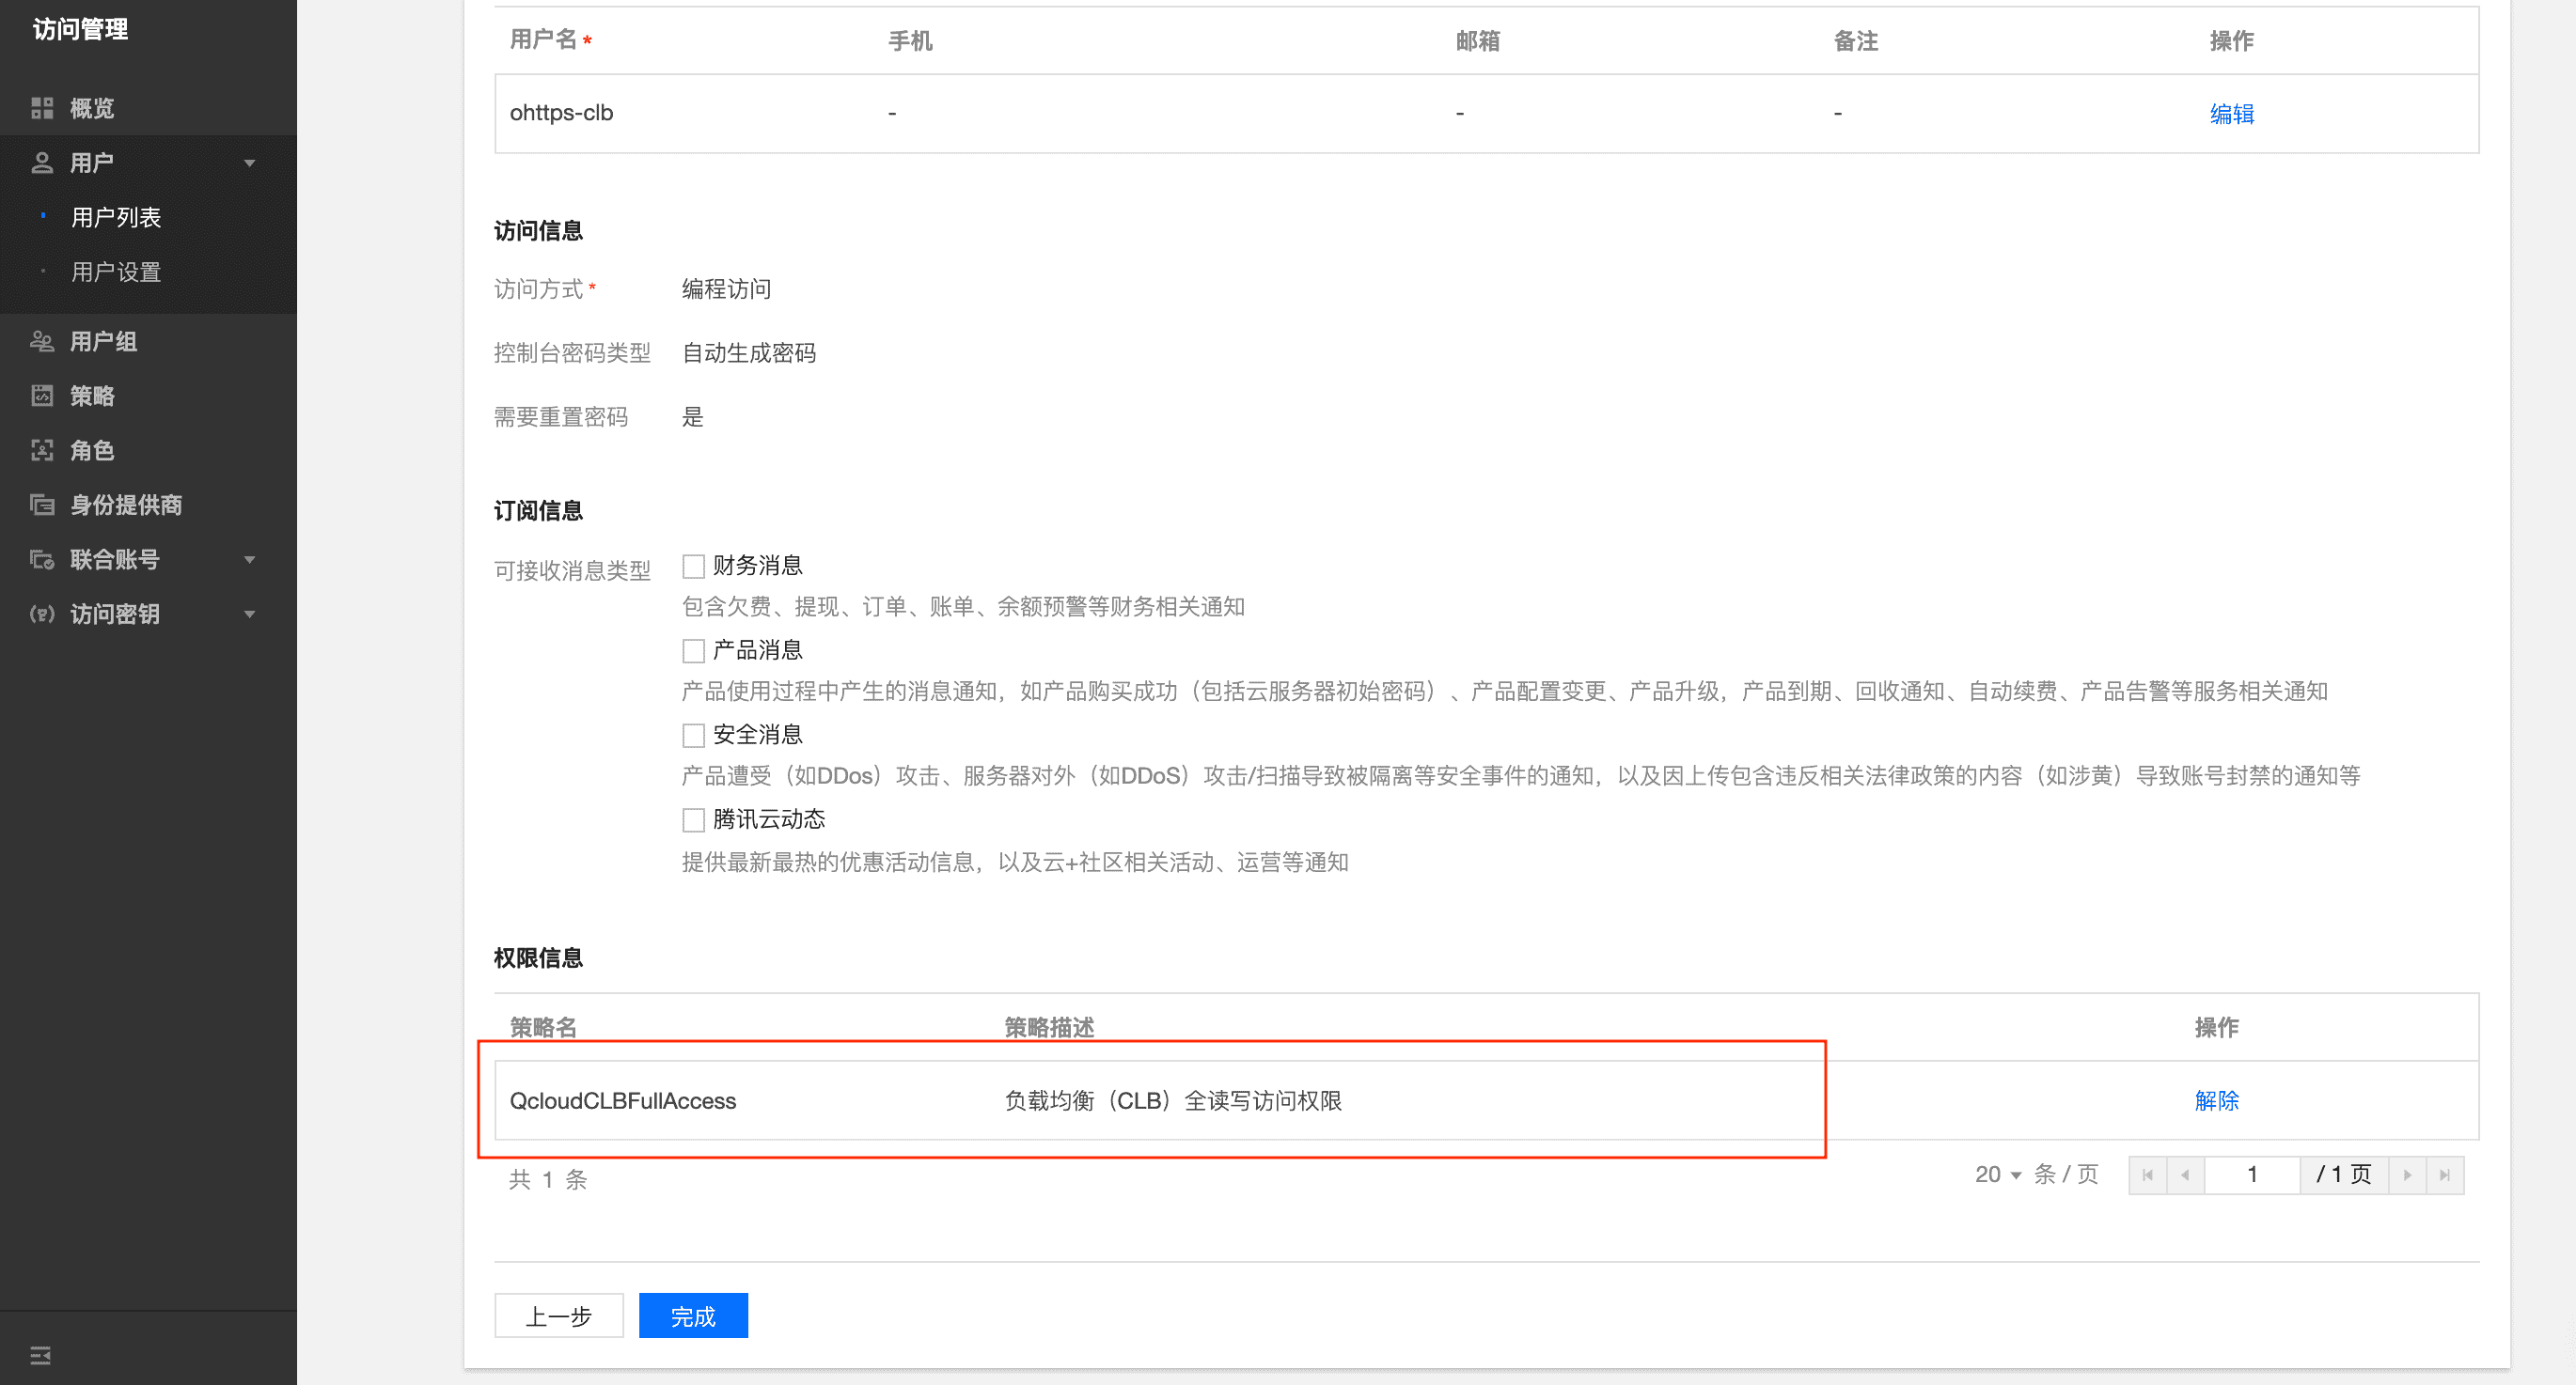Go to previous page of policy table
2576x1385 pixels.
pos(2185,1175)
